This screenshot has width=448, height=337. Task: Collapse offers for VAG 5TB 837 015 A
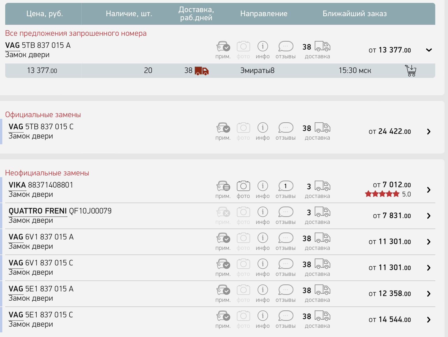(x=429, y=50)
